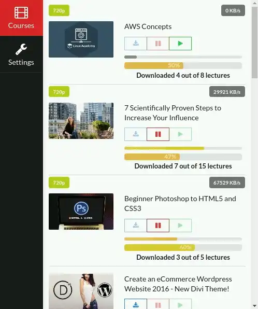The width and height of the screenshot is (258, 309).
Task: Resume Beginner Photoshop course with play icon
Action: click(x=180, y=225)
